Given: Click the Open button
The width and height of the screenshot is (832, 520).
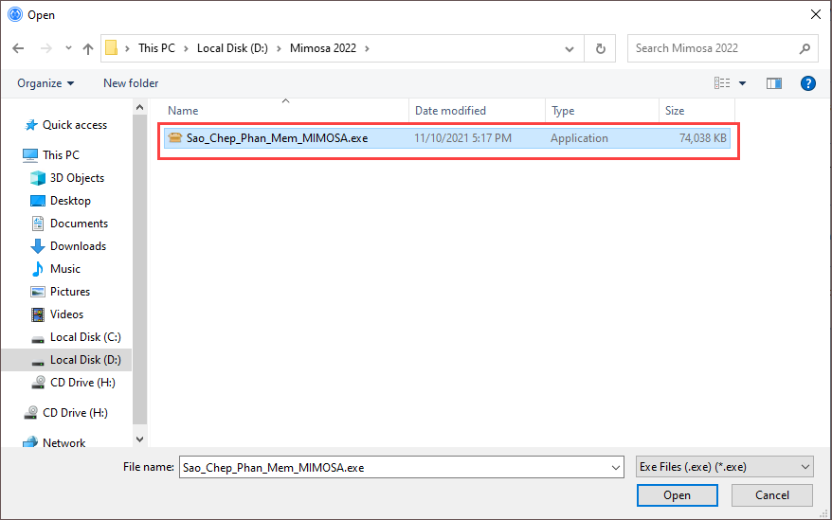Looking at the screenshot, I should pos(677,495).
